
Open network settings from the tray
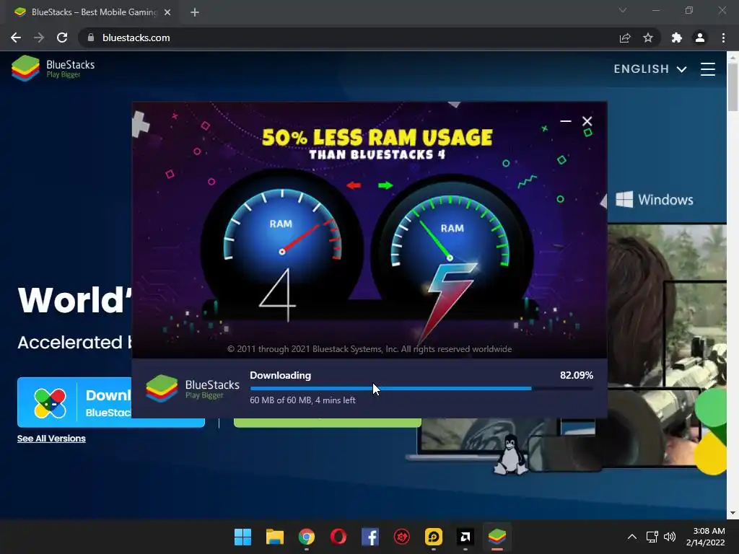(x=652, y=537)
